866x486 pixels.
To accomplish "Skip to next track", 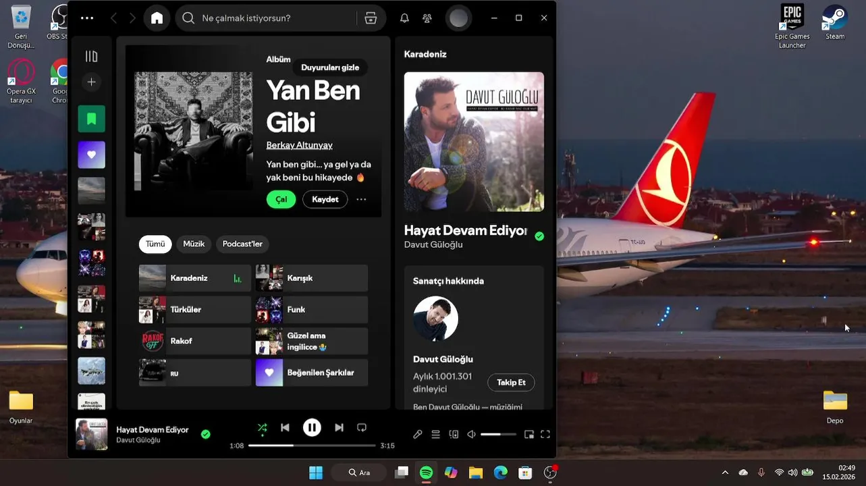I will 339,427.
